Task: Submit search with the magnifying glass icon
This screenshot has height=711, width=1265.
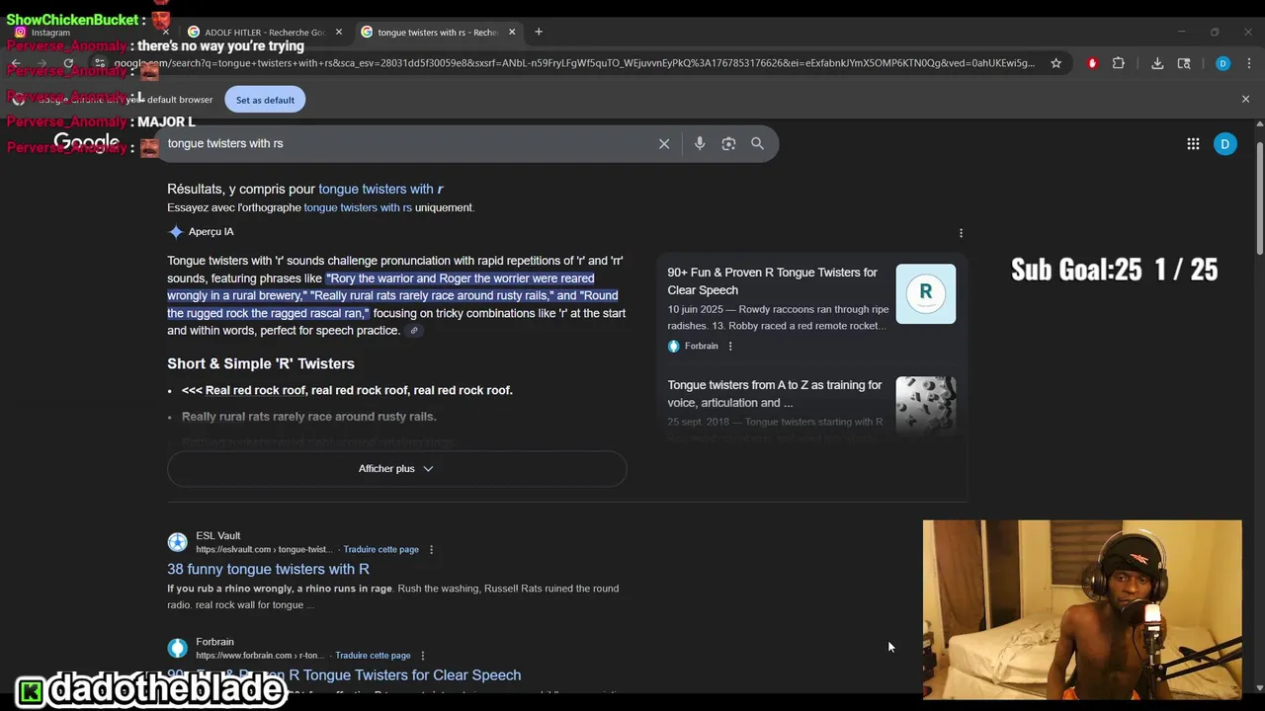Action: [x=757, y=144]
